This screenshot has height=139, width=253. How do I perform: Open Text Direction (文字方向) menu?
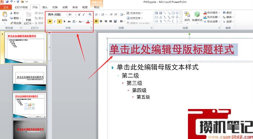134,13
